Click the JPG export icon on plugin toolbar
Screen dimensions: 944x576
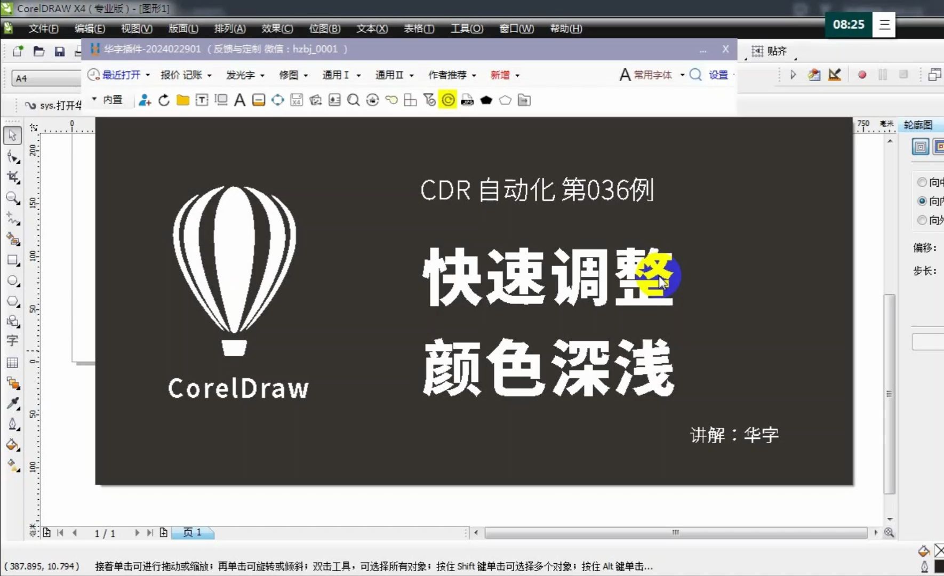point(467,100)
